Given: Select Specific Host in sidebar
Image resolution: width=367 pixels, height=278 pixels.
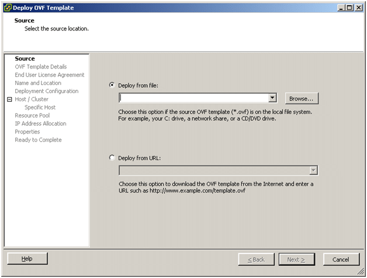Looking at the screenshot, I should 40,108.
